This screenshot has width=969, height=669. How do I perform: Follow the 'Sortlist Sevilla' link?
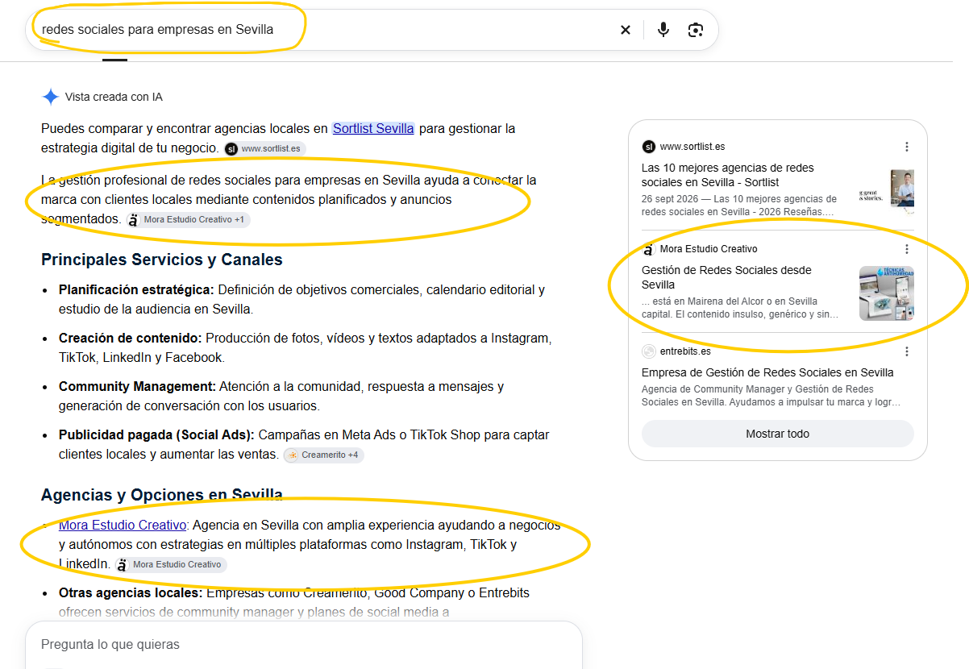pos(373,128)
